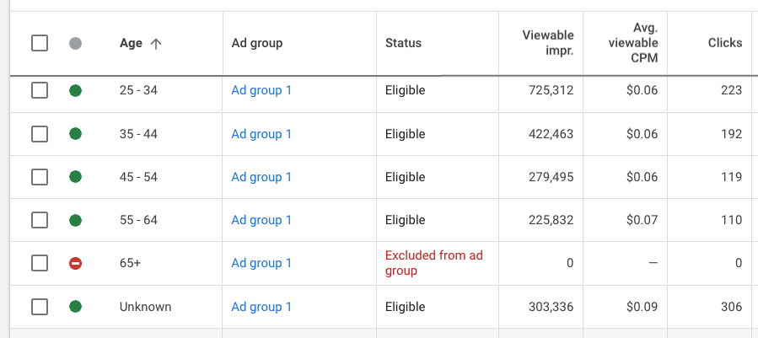The height and width of the screenshot is (338, 758).
Task: Sort by the Clicks column header
Action: (725, 43)
